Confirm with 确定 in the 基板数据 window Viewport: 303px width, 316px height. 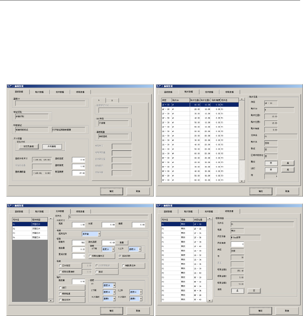(111, 191)
